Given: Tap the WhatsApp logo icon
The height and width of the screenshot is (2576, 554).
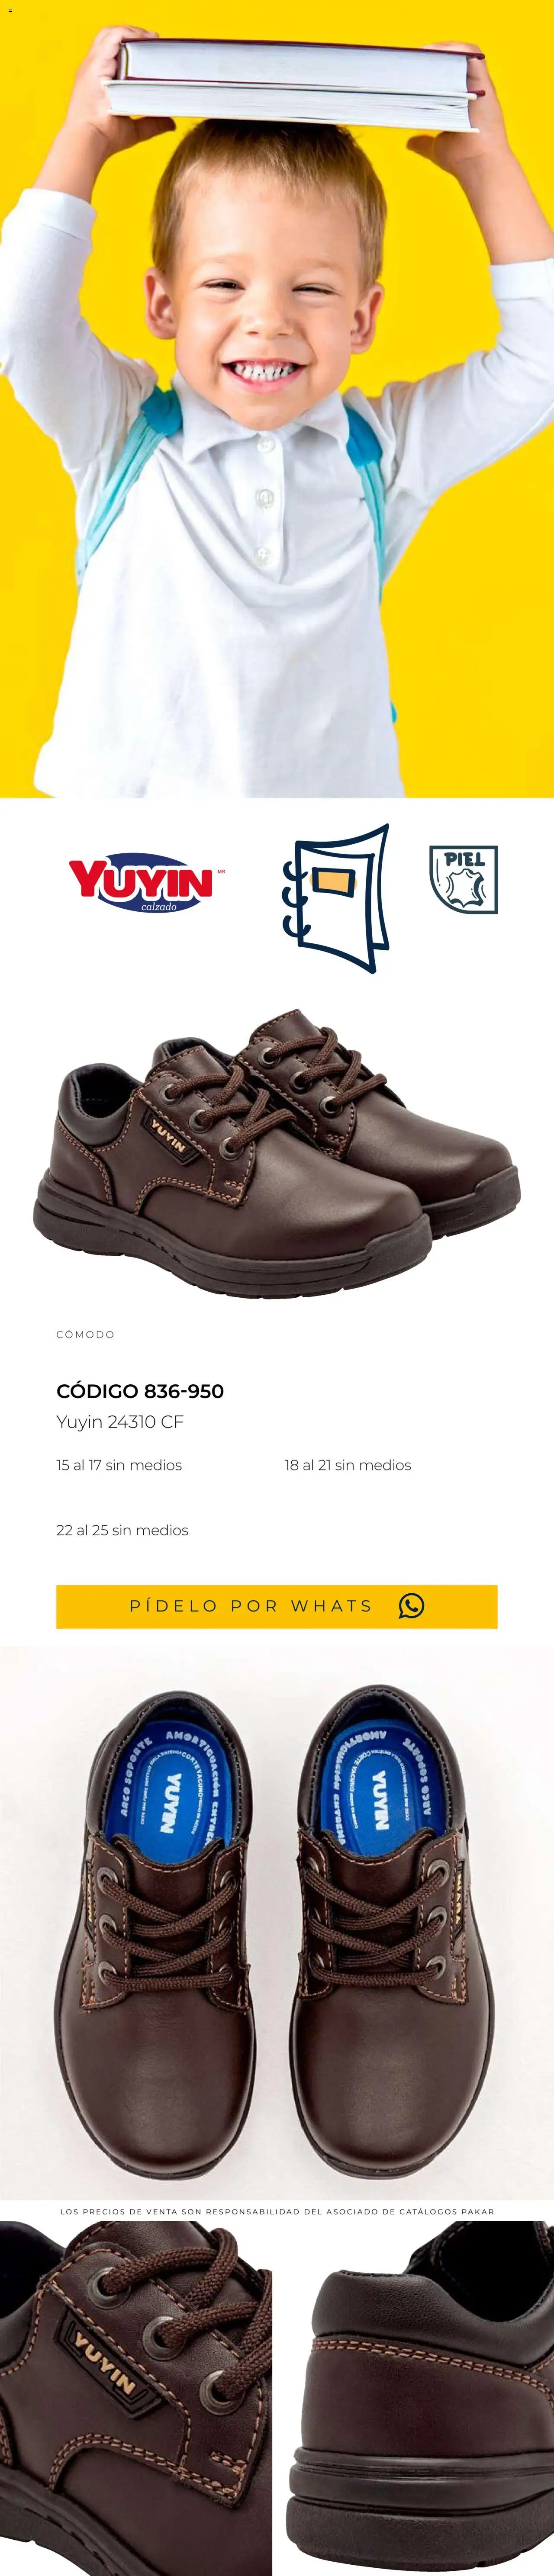Looking at the screenshot, I should (411, 1605).
